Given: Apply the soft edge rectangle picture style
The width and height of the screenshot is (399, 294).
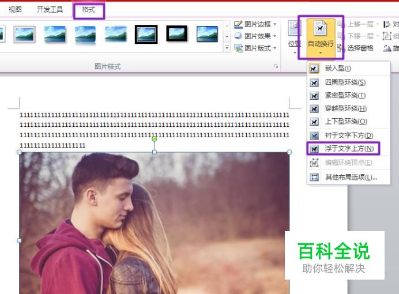Looking at the screenshot, I should click(116, 34).
